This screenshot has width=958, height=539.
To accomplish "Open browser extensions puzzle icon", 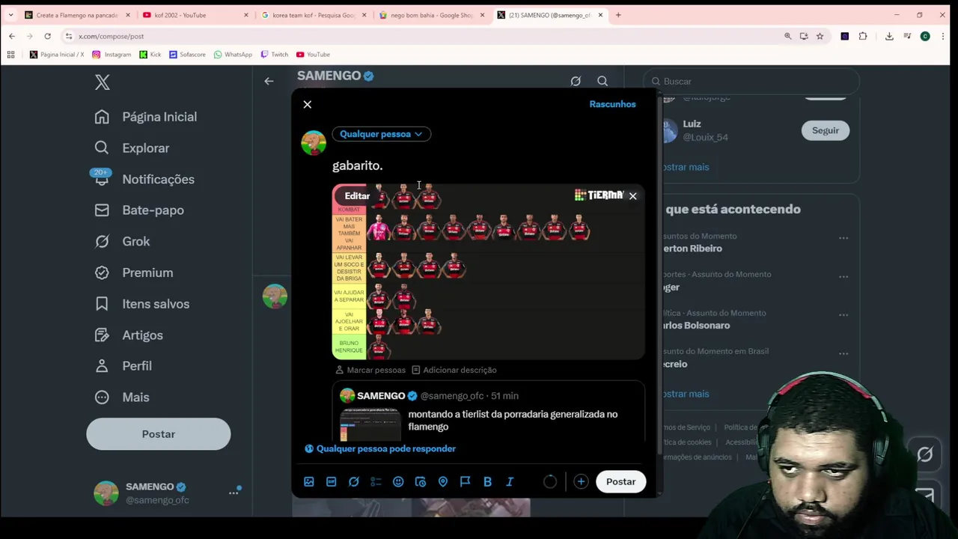I will (x=863, y=36).
